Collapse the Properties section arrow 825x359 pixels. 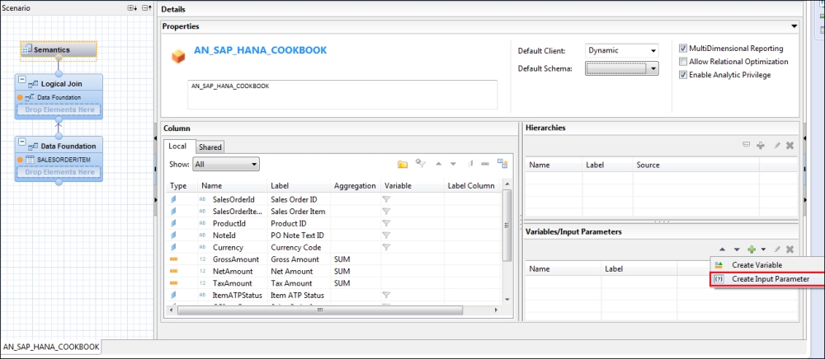click(x=794, y=26)
